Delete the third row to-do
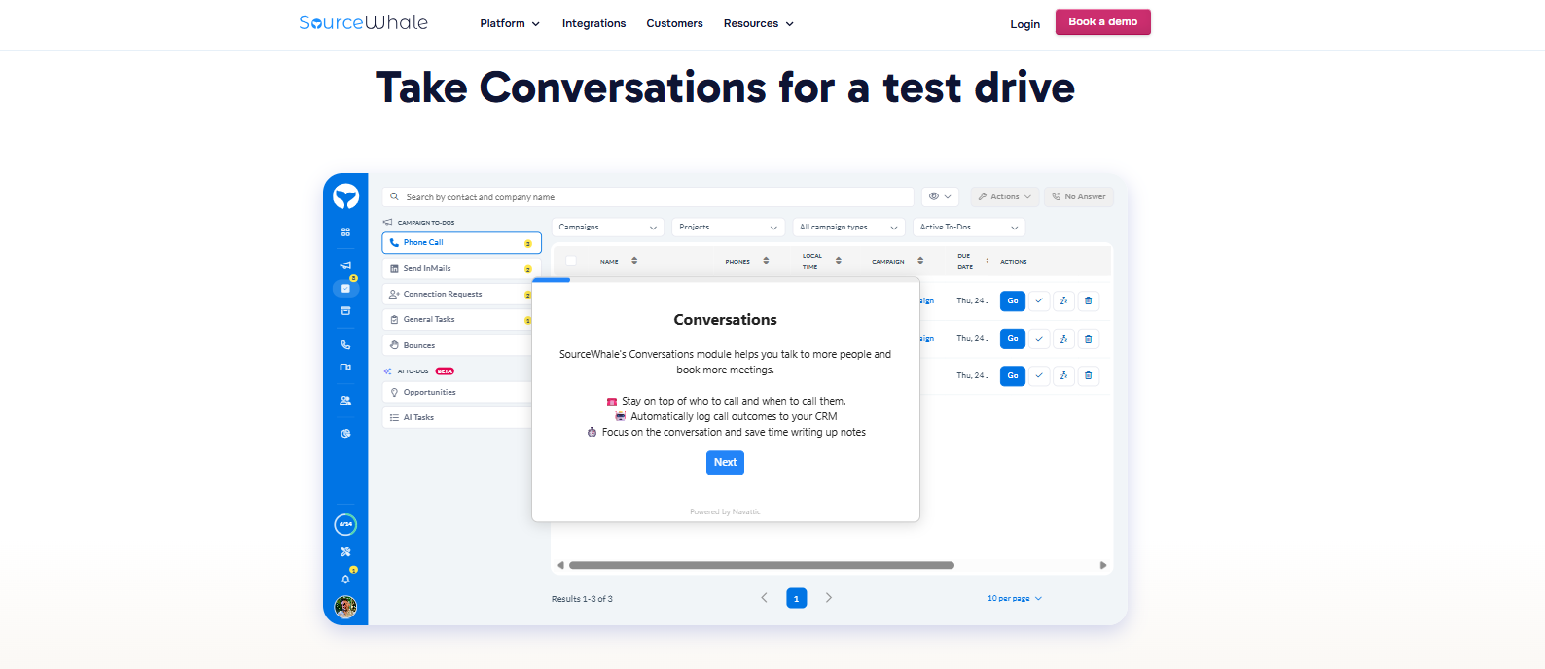This screenshot has width=1545, height=669. click(x=1089, y=375)
